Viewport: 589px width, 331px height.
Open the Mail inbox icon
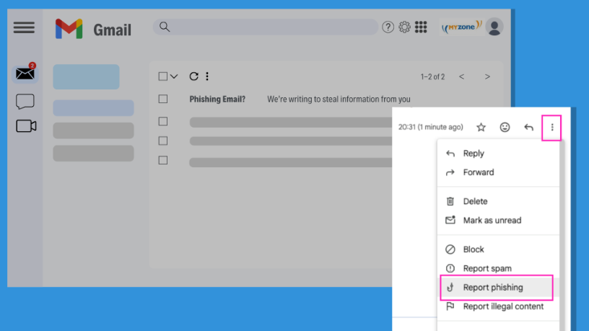(25, 73)
